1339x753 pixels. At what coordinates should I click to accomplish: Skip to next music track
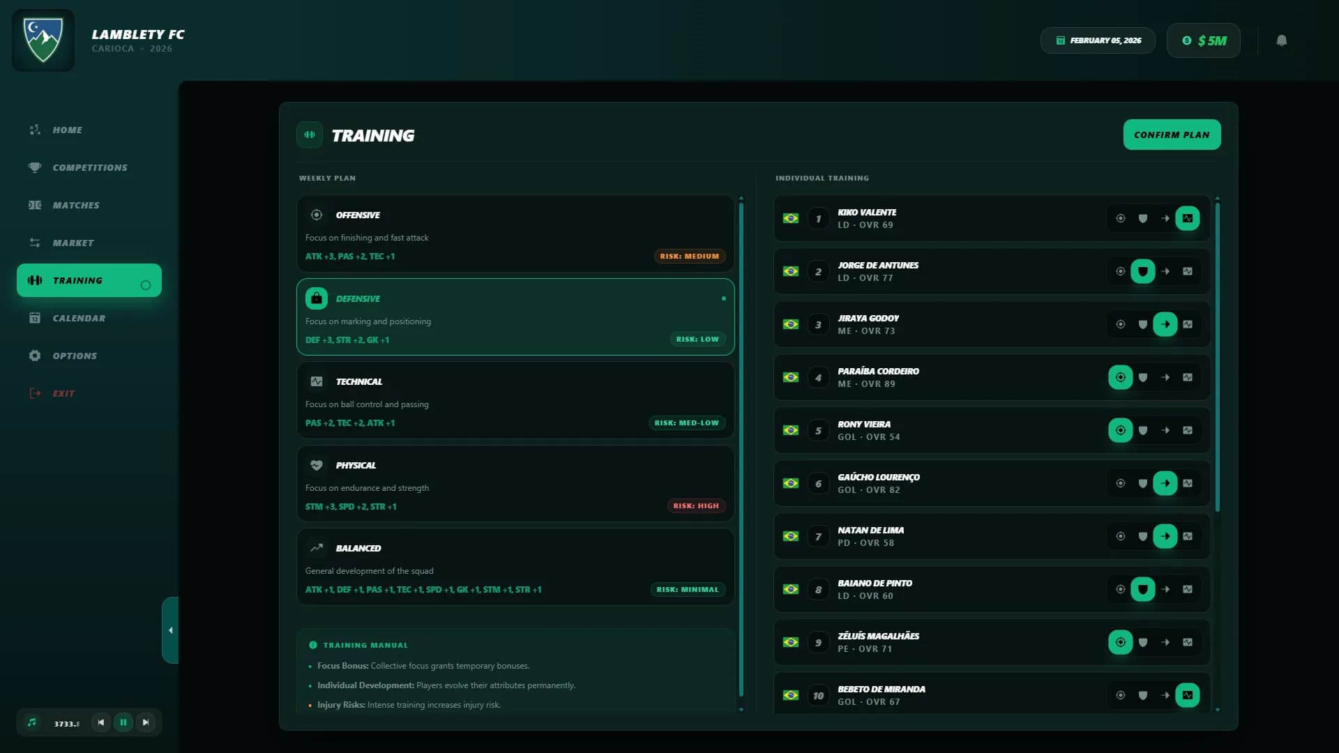coord(146,722)
